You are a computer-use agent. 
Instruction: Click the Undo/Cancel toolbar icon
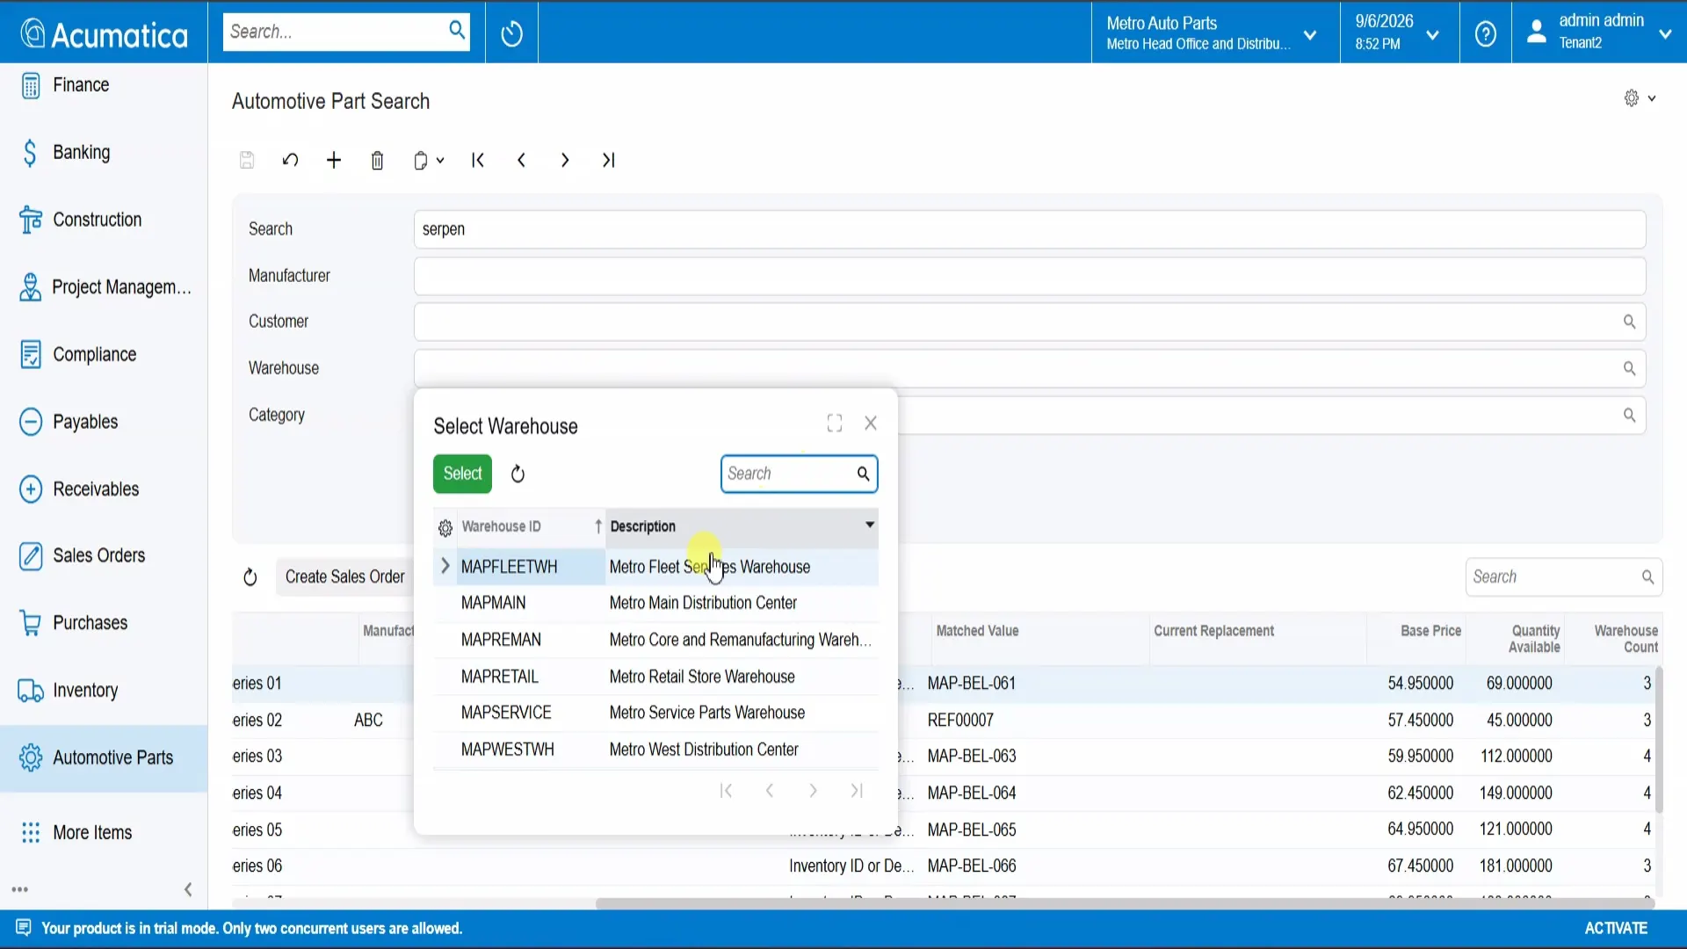pos(290,160)
